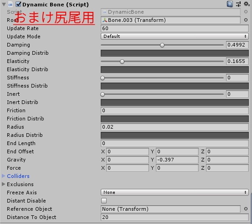Image resolution: width=252 pixels, height=224 pixels.
Task: Open the component preset selector icon
Action: click(238, 4)
